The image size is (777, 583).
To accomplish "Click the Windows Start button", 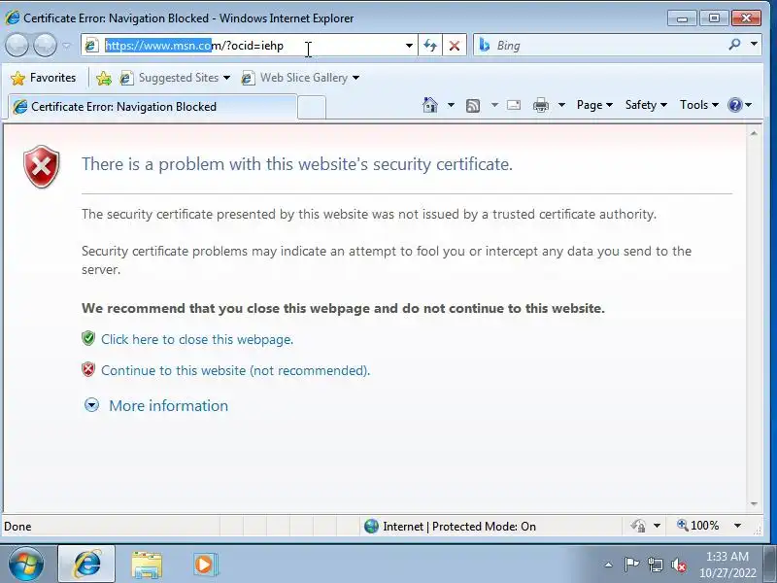I will (26, 565).
